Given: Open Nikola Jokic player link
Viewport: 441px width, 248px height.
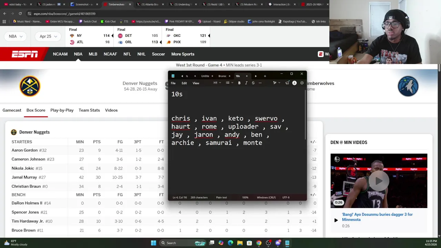Looking at the screenshot, I should coord(23,168).
